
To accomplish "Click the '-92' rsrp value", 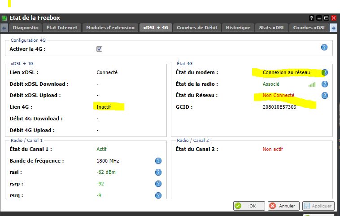I will coord(100,184).
